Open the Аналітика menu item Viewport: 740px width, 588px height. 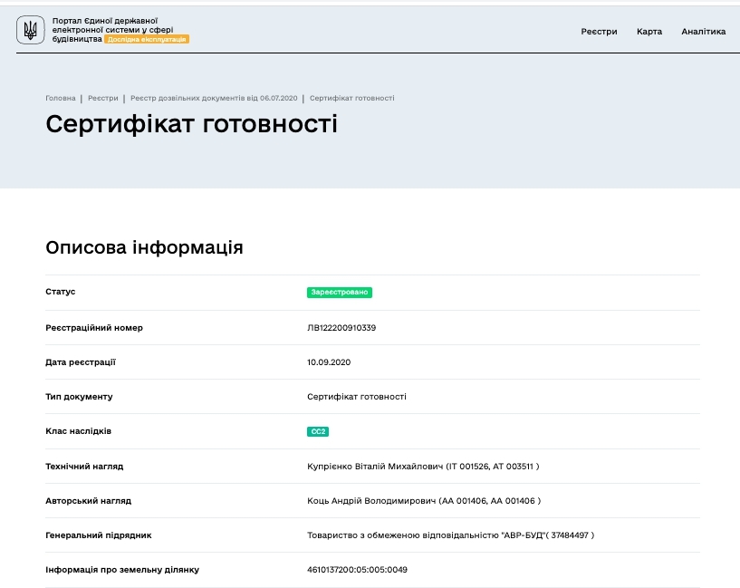703,32
